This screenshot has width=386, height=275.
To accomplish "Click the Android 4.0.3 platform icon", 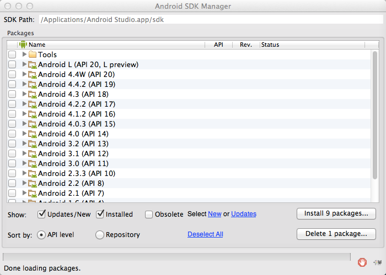I will [33, 124].
